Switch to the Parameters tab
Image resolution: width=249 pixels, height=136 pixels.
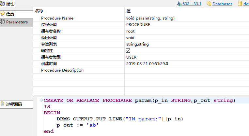tap(17, 22)
